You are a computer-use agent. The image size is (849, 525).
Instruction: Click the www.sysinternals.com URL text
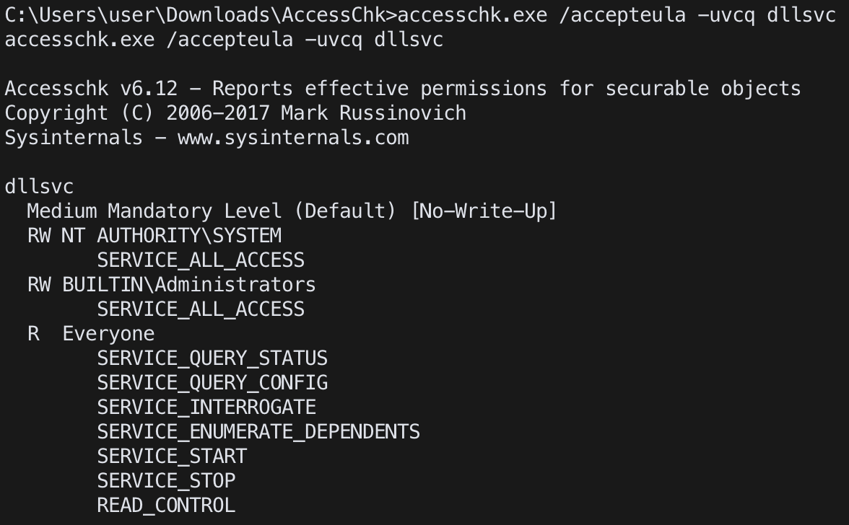293,138
